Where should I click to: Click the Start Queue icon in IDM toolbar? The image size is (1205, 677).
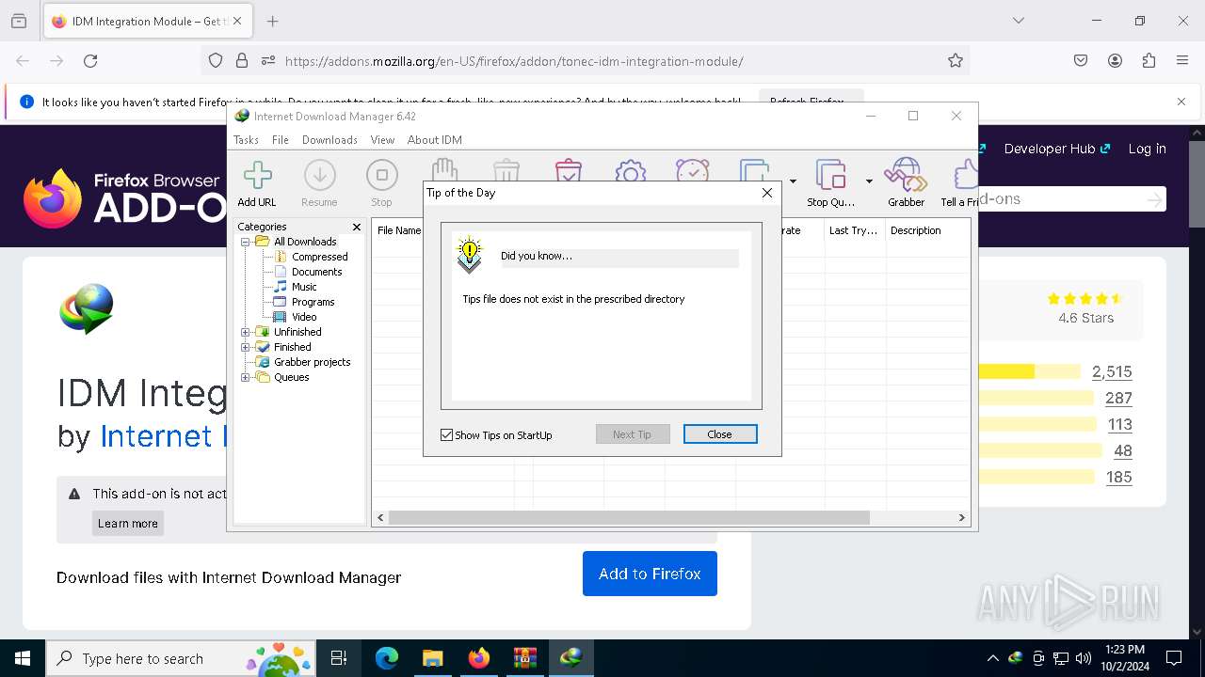[x=755, y=170]
